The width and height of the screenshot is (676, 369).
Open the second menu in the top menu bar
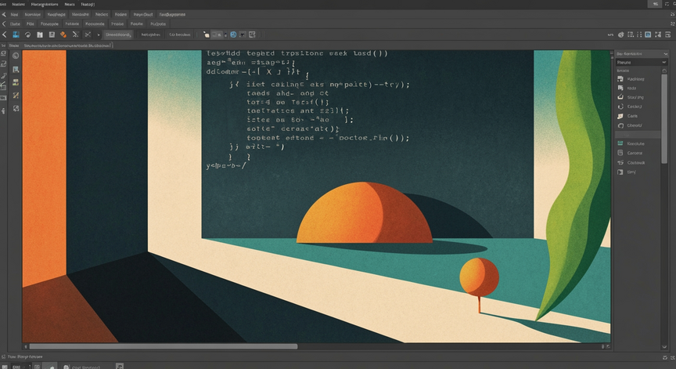(19, 5)
